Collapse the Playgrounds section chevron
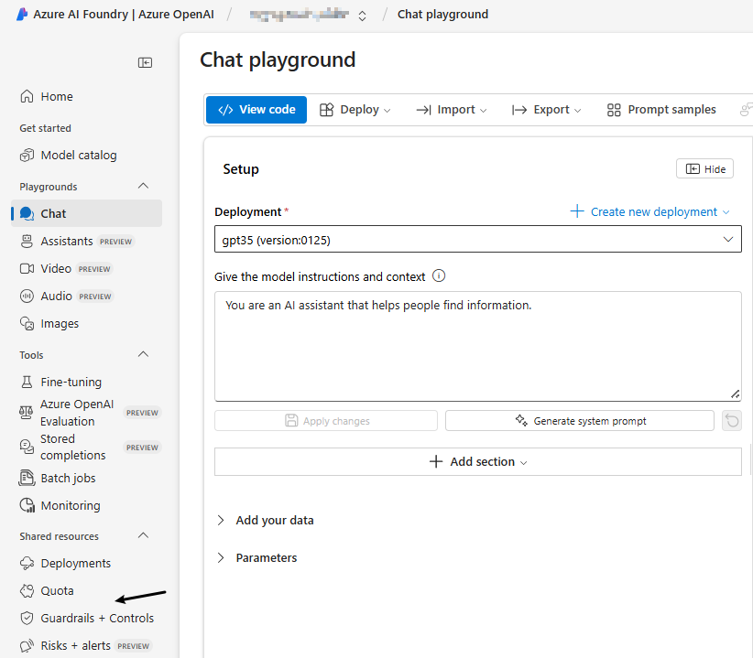Viewport: 753px width, 658px height. (143, 186)
